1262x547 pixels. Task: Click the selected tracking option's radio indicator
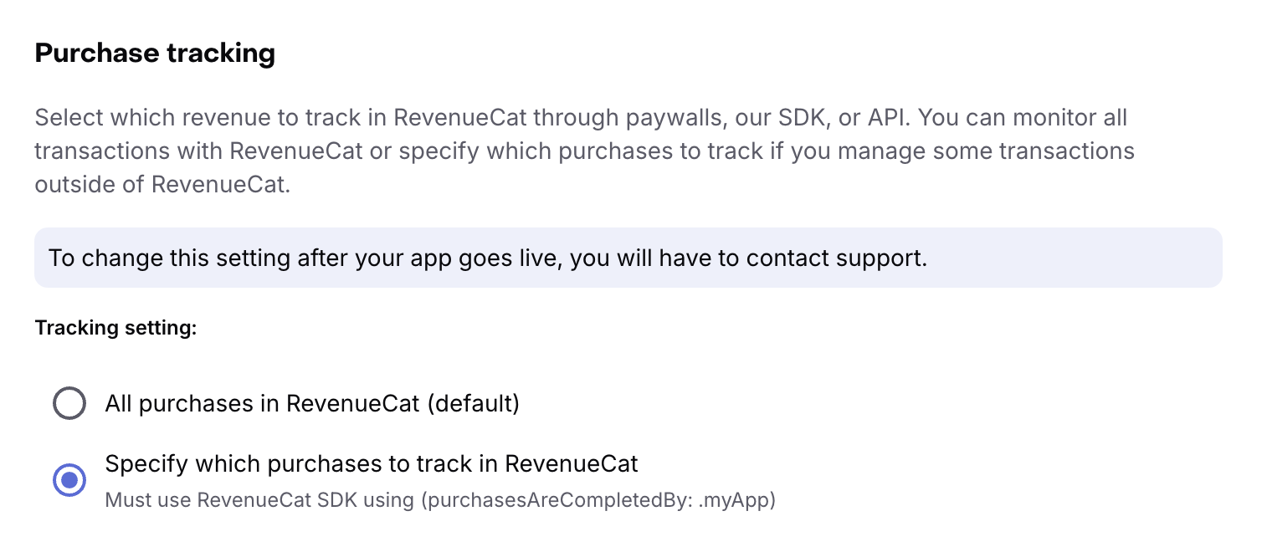coord(69,480)
